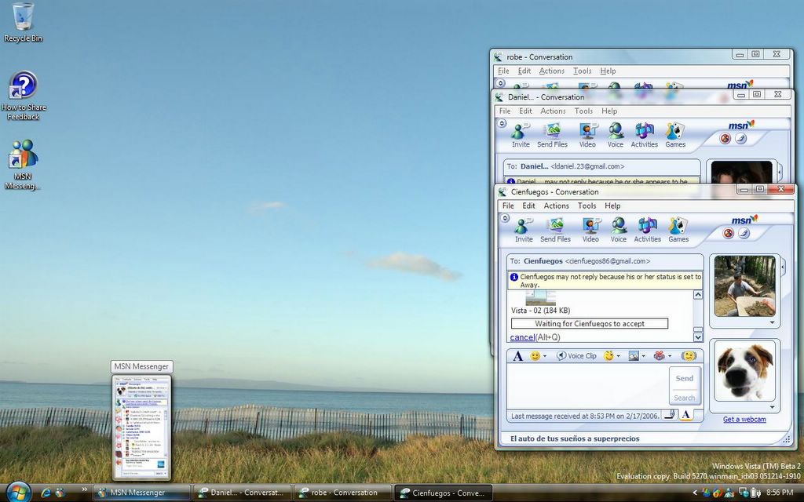Open MSN Messenger desktop shortcut
The width and height of the screenshot is (804, 502).
pyautogui.click(x=23, y=165)
